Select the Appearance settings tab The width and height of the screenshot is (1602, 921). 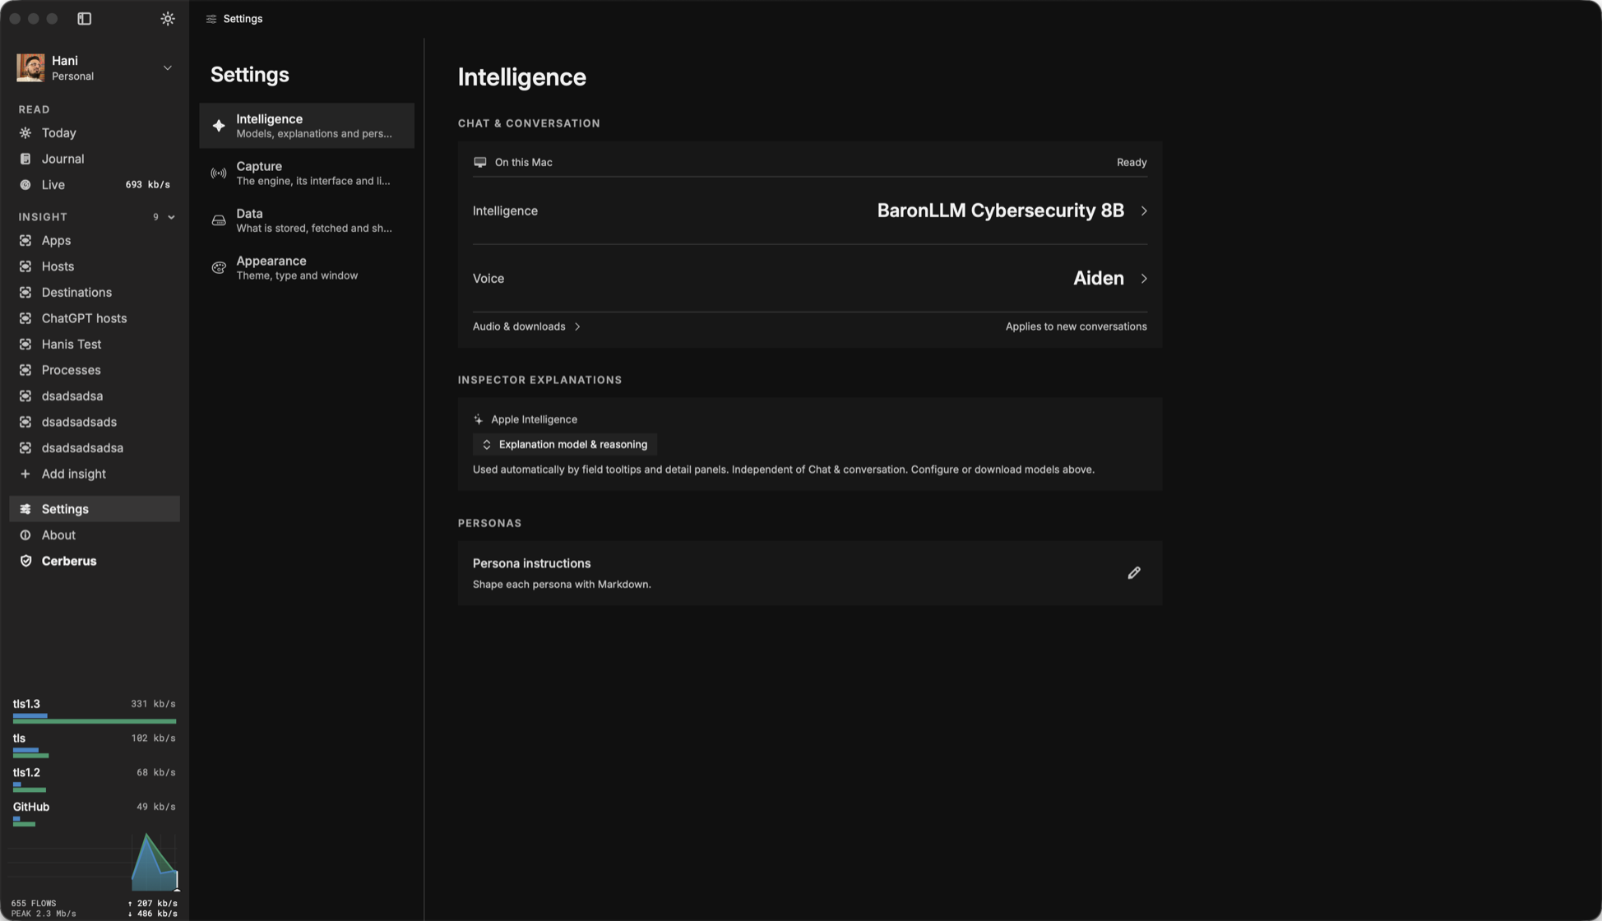point(307,267)
